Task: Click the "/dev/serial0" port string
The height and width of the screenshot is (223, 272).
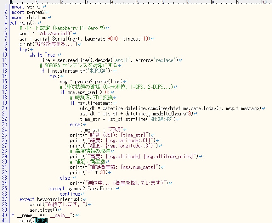Action: (x=59, y=33)
